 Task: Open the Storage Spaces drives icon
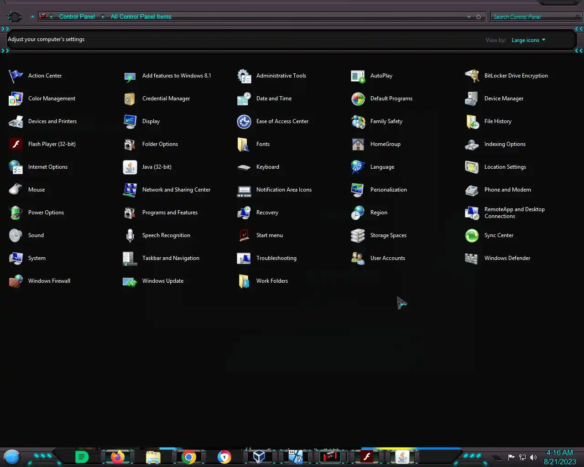[358, 235]
